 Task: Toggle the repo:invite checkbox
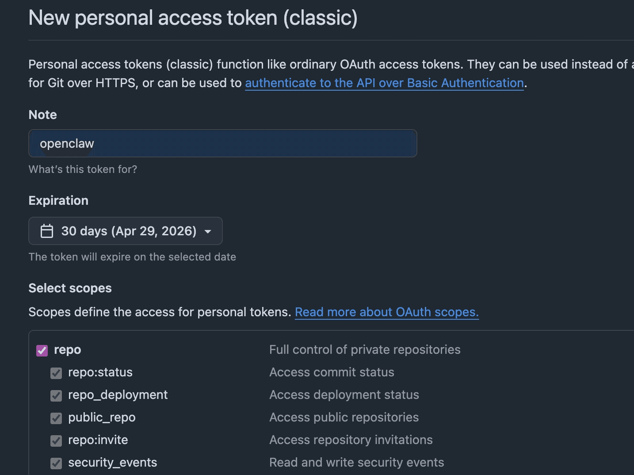coord(56,441)
